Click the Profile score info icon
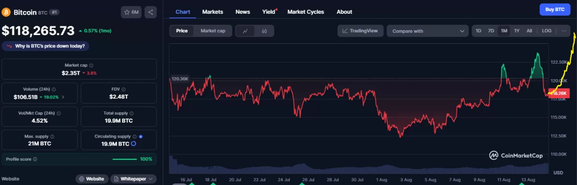This screenshot has height=185, width=577. (35, 159)
